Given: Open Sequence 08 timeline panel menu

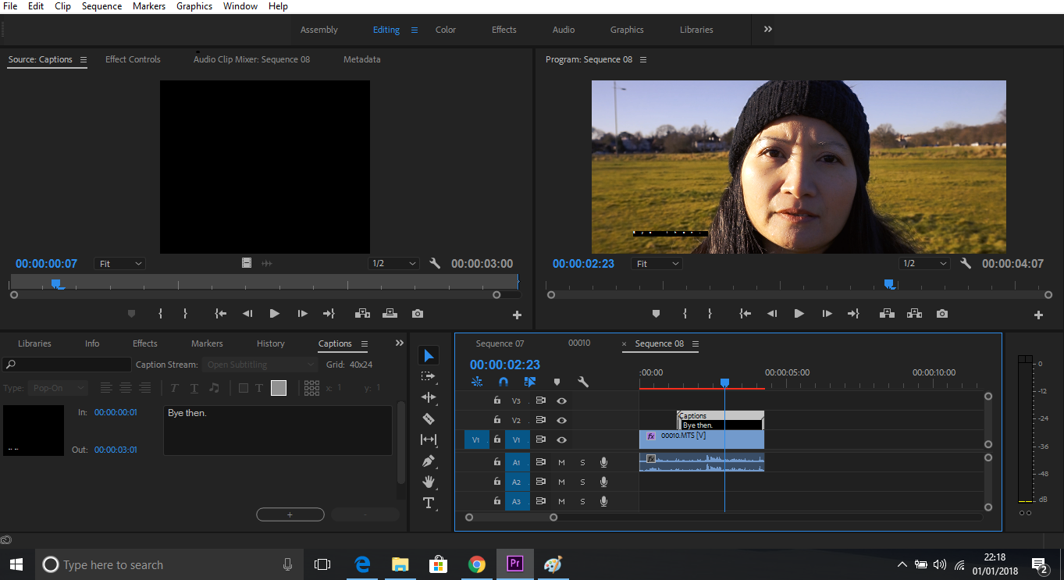Looking at the screenshot, I should (696, 343).
